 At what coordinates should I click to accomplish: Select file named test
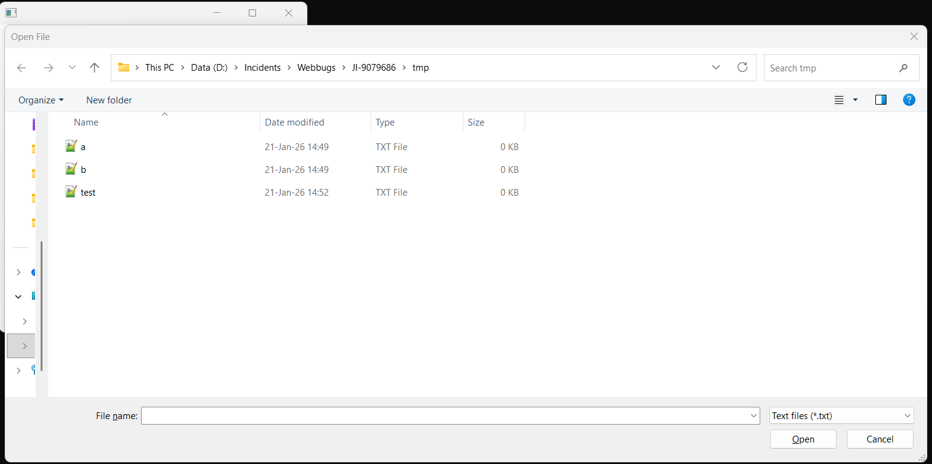click(x=88, y=193)
